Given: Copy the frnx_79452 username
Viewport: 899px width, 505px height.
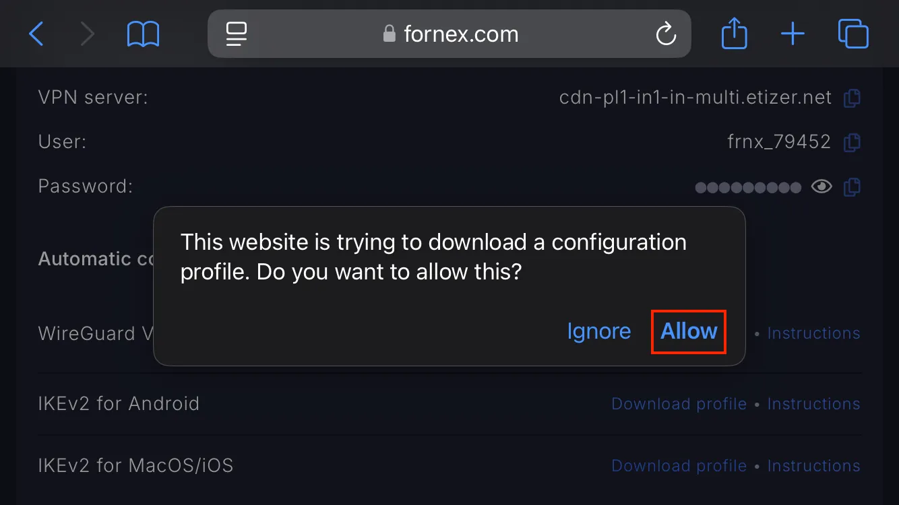Looking at the screenshot, I should (x=852, y=142).
